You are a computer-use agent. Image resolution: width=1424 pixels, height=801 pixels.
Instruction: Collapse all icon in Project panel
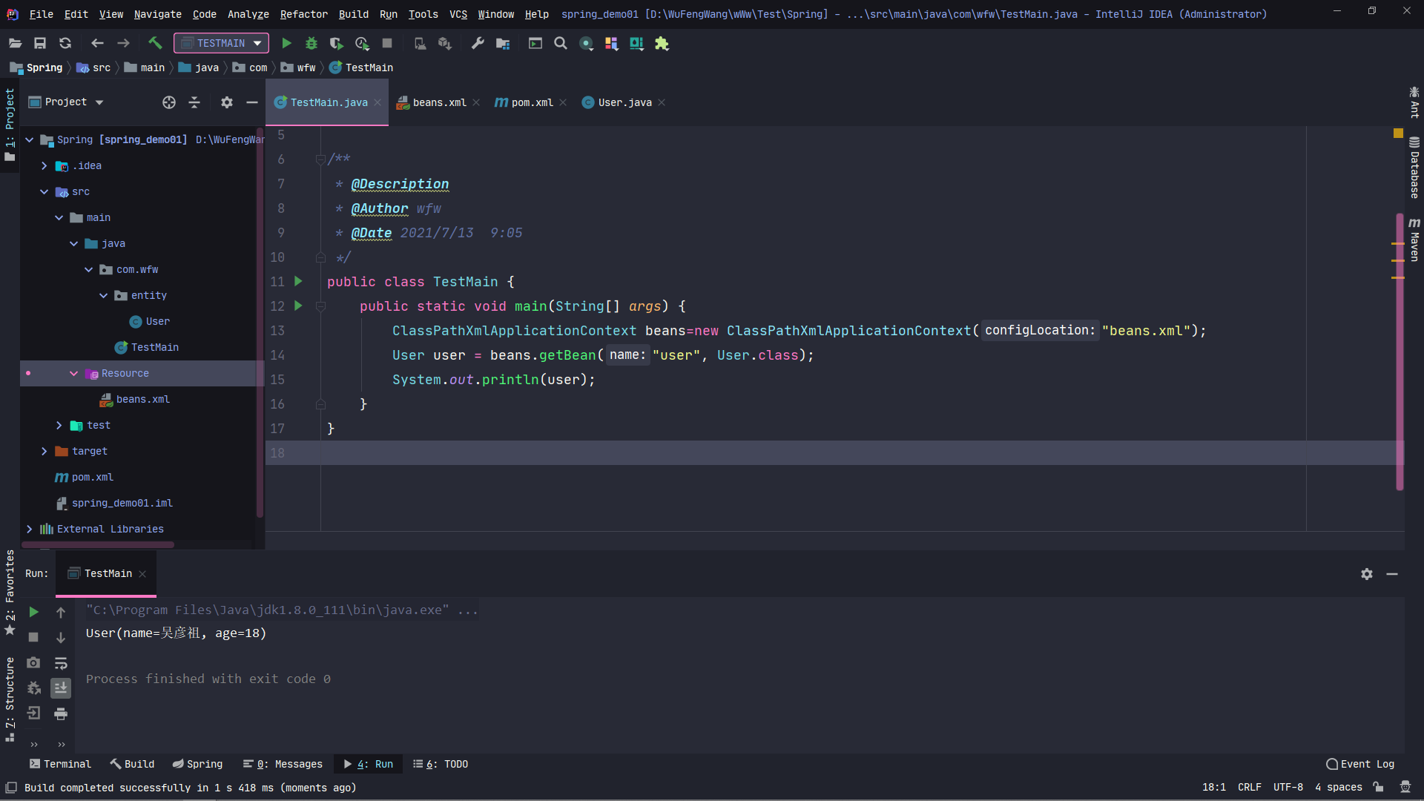(194, 102)
